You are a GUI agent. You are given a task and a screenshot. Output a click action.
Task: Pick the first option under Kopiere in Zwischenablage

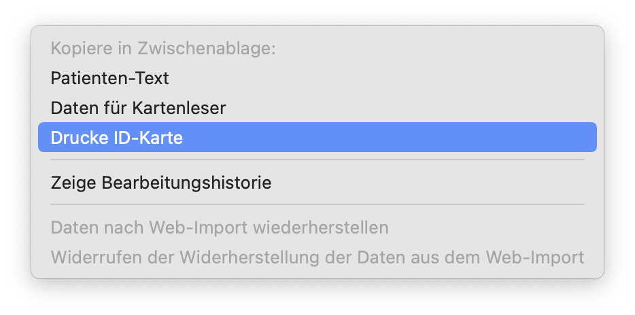[x=109, y=78]
